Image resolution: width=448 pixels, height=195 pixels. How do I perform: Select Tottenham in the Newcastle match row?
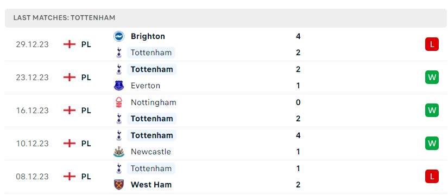click(152, 135)
